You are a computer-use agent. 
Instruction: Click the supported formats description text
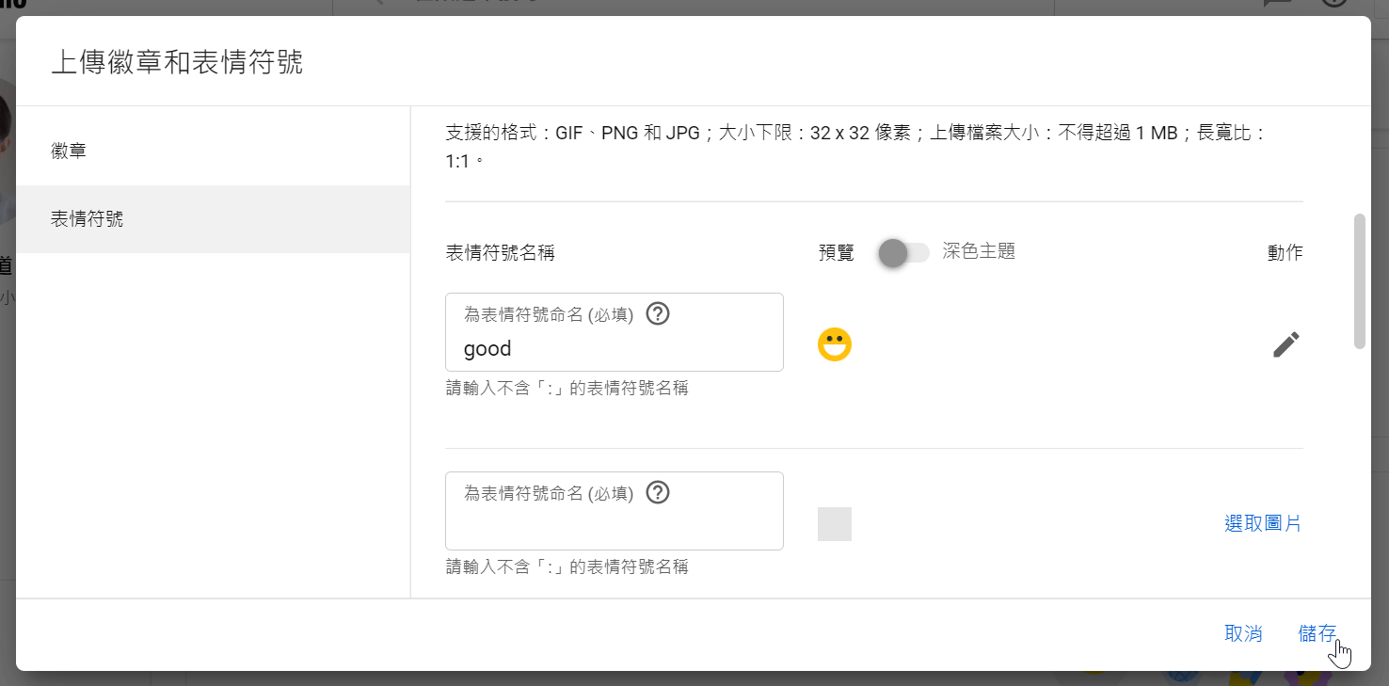pos(856,146)
